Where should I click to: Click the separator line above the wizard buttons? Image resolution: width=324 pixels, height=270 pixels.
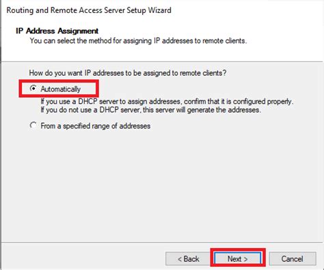pos(162,243)
